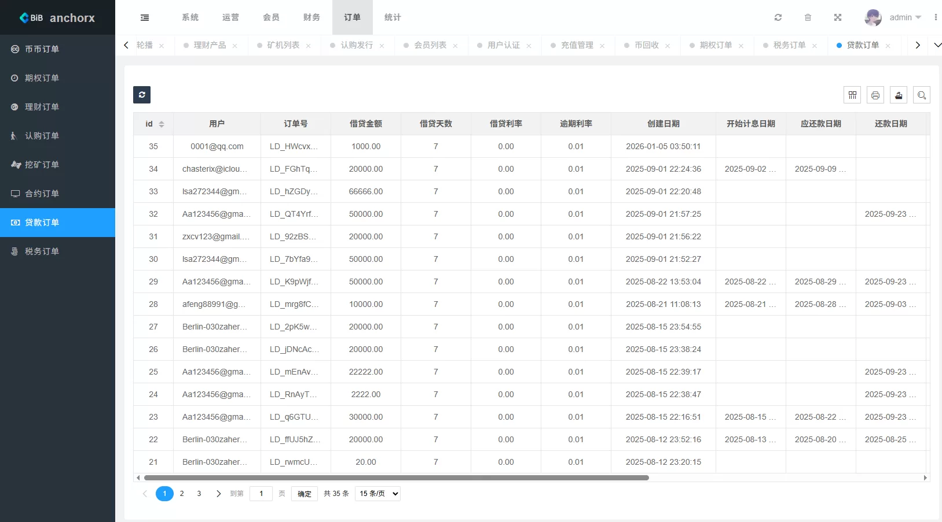
Task: Open the search icon above the table
Action: [921, 95]
